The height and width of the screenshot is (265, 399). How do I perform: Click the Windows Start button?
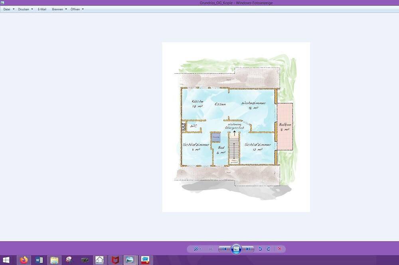[7, 260]
